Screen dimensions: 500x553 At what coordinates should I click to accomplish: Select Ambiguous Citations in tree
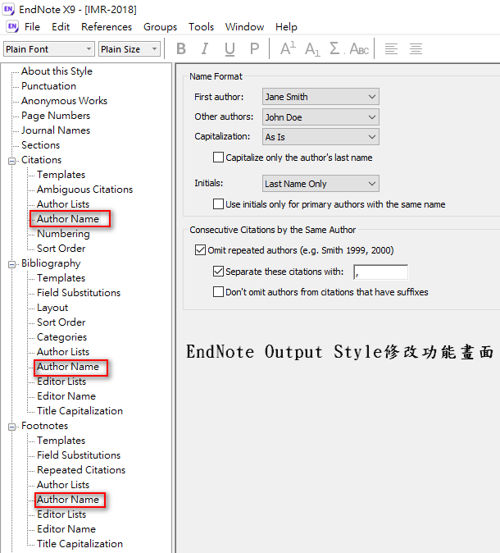(x=84, y=190)
